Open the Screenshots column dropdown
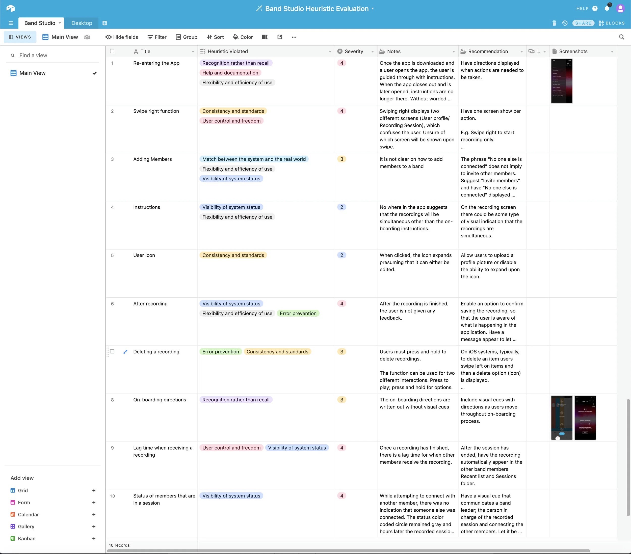 [612, 51]
